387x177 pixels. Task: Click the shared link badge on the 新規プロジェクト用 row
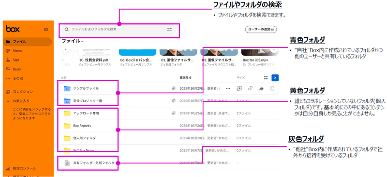[174, 101]
